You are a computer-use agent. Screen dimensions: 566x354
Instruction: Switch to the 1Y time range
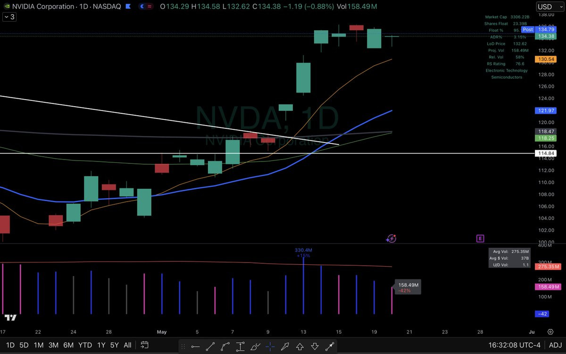tap(101, 345)
